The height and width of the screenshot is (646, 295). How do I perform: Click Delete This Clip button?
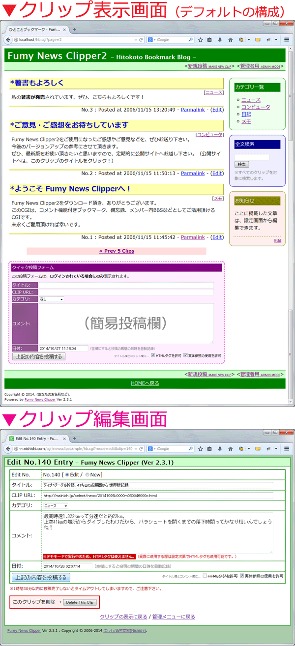tap(81, 602)
